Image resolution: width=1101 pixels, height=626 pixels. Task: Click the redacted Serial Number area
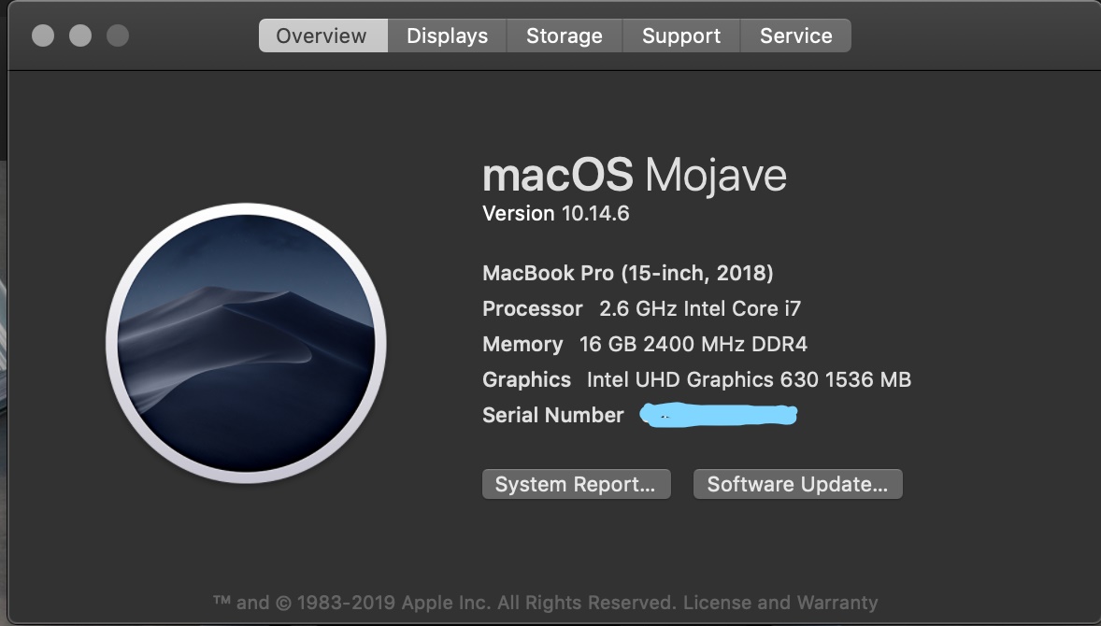click(x=718, y=415)
